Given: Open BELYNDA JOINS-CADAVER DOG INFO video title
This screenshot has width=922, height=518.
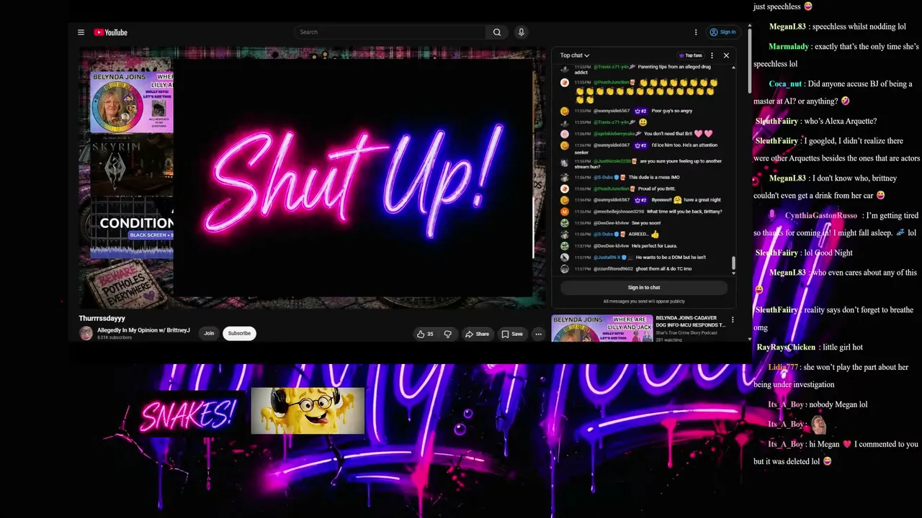Looking at the screenshot, I should pos(690,322).
